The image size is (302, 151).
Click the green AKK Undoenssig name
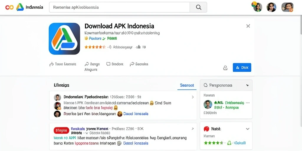point(229,103)
